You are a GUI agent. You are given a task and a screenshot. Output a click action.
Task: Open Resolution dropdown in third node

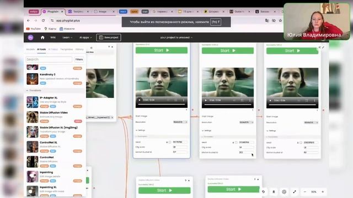311,123
